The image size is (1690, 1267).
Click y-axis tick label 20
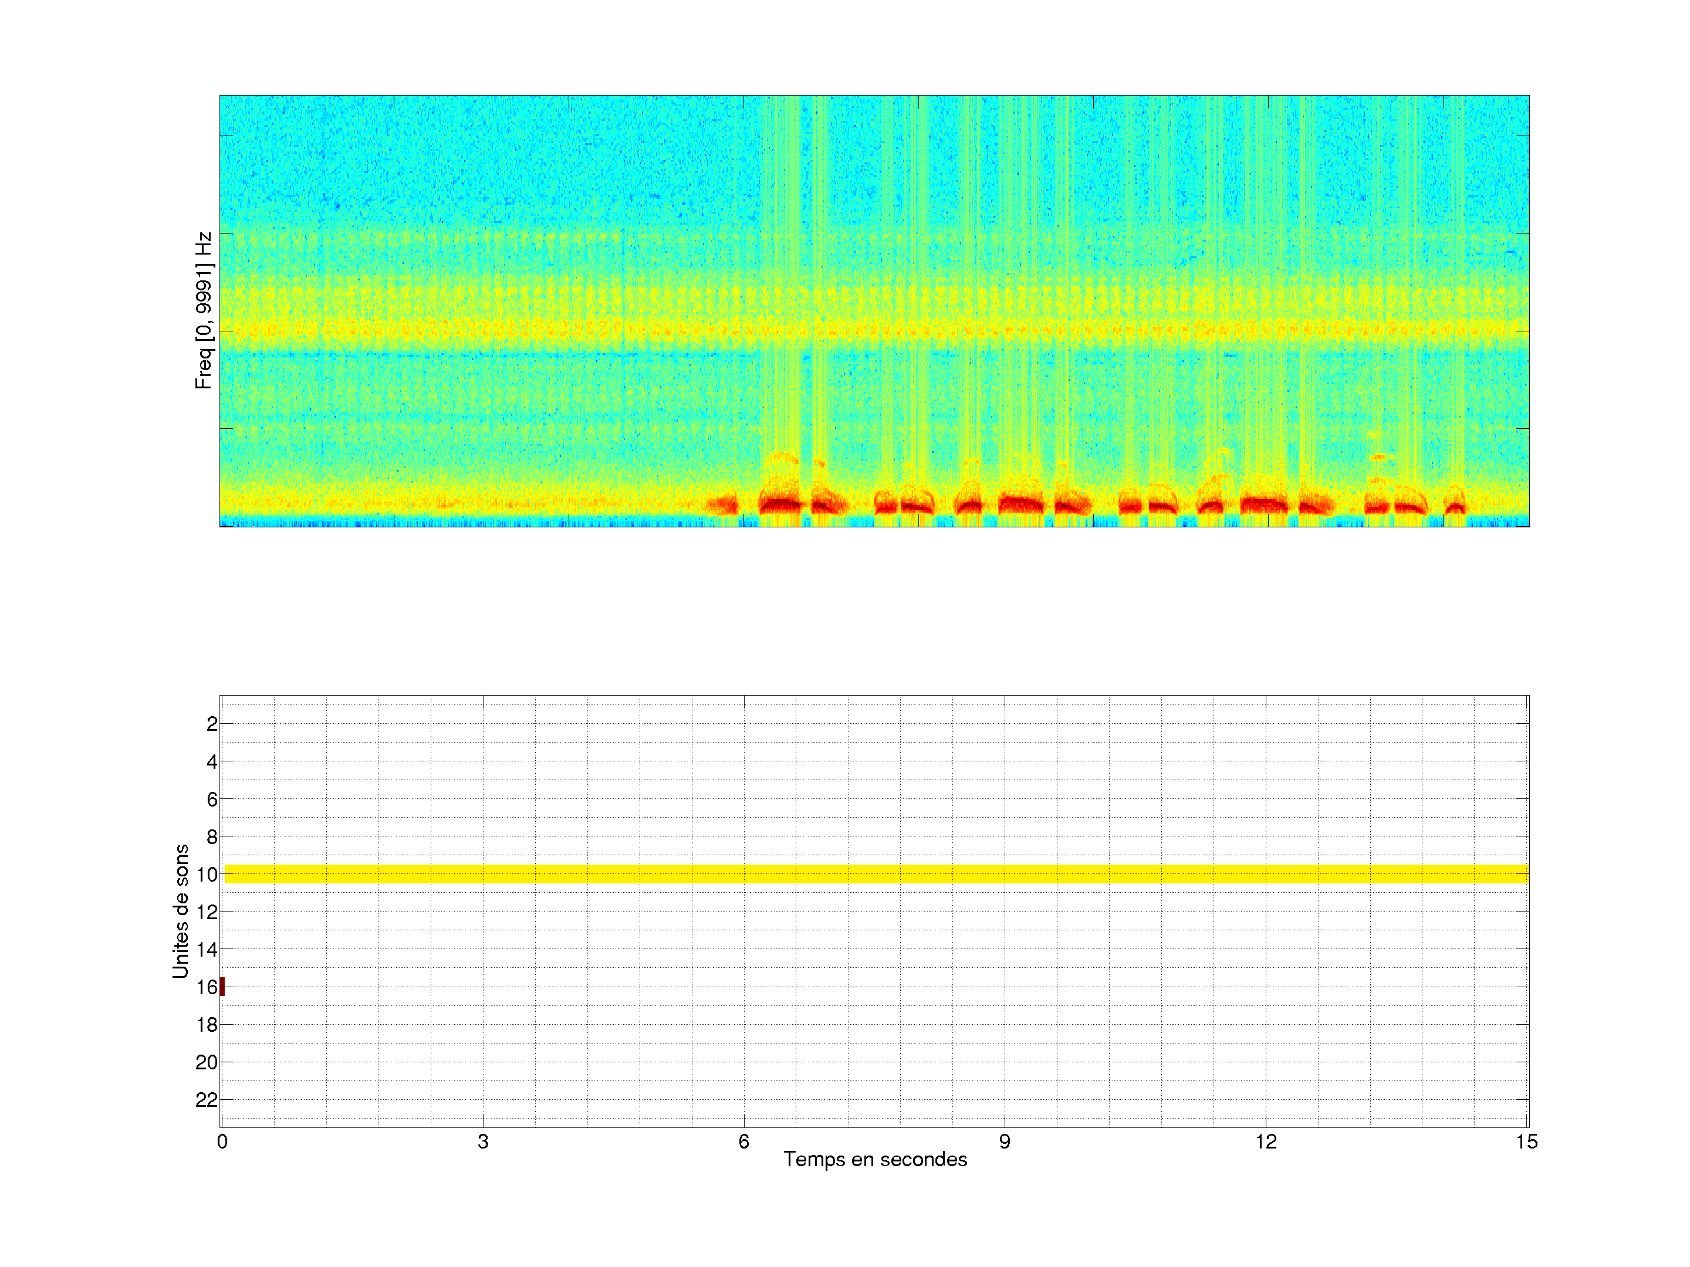(x=207, y=1062)
